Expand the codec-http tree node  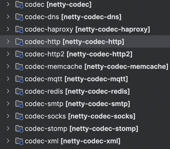8,42
